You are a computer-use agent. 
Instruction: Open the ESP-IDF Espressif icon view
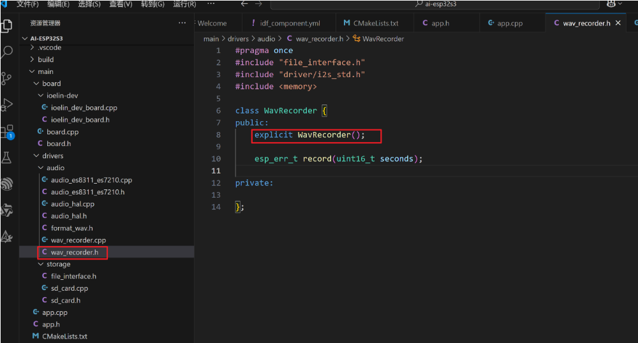click(7, 184)
